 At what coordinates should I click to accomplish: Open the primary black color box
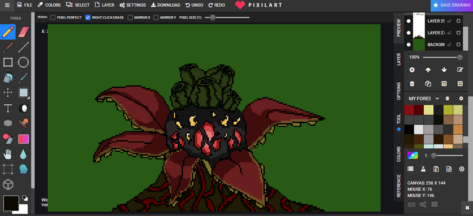[11, 204]
